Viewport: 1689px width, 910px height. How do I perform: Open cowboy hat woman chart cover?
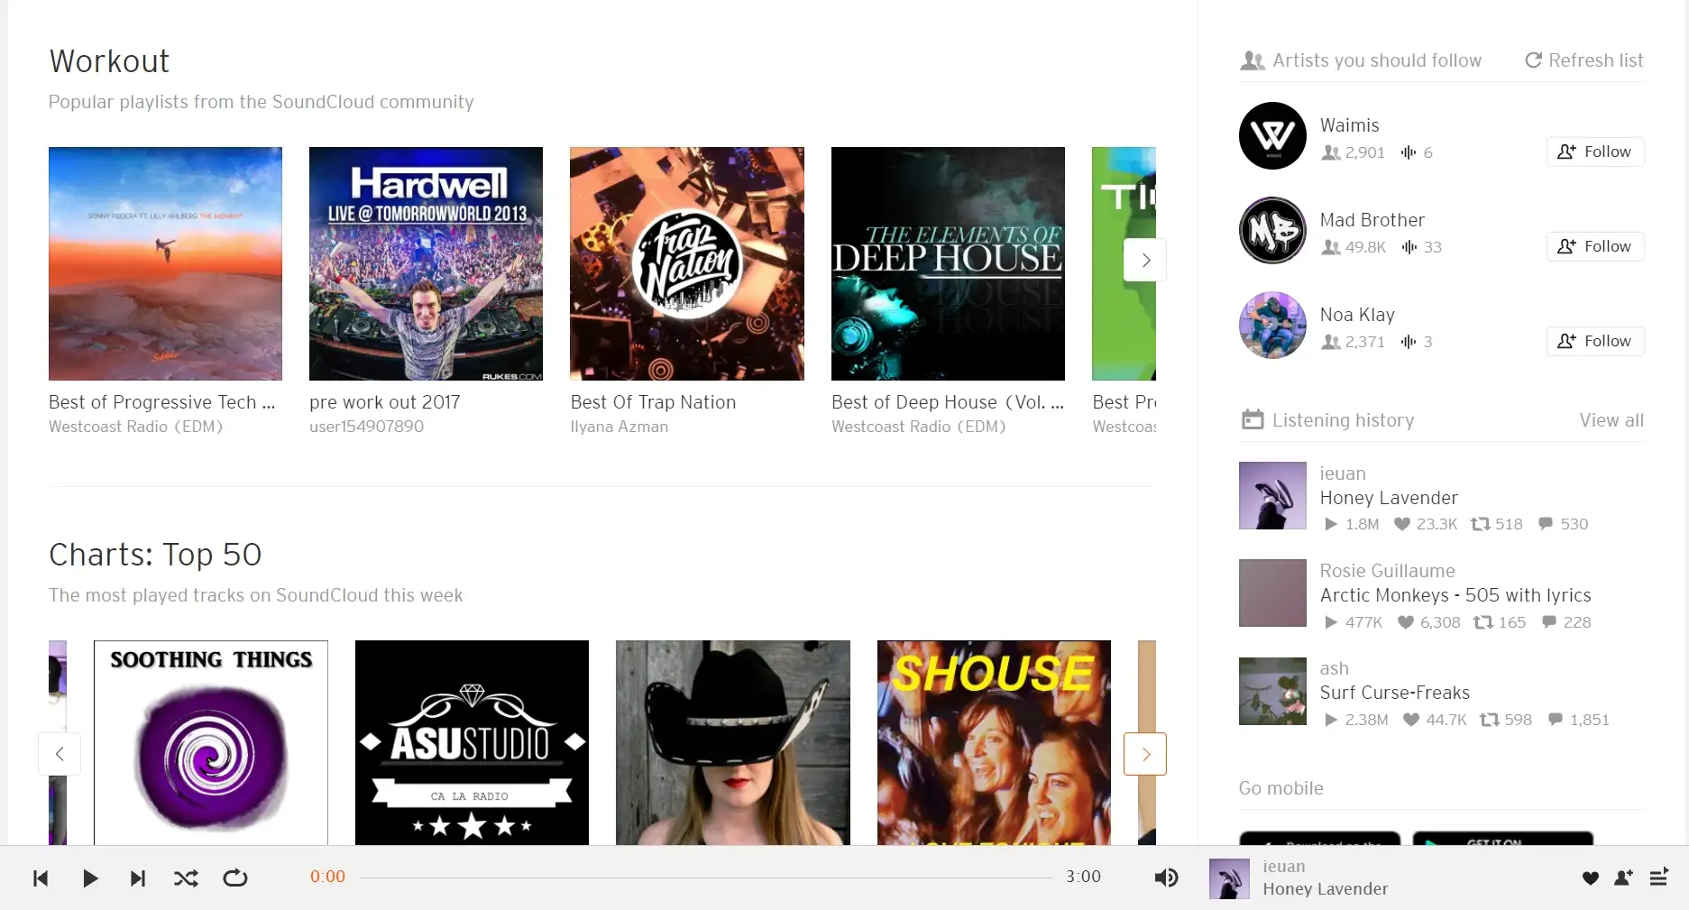733,743
